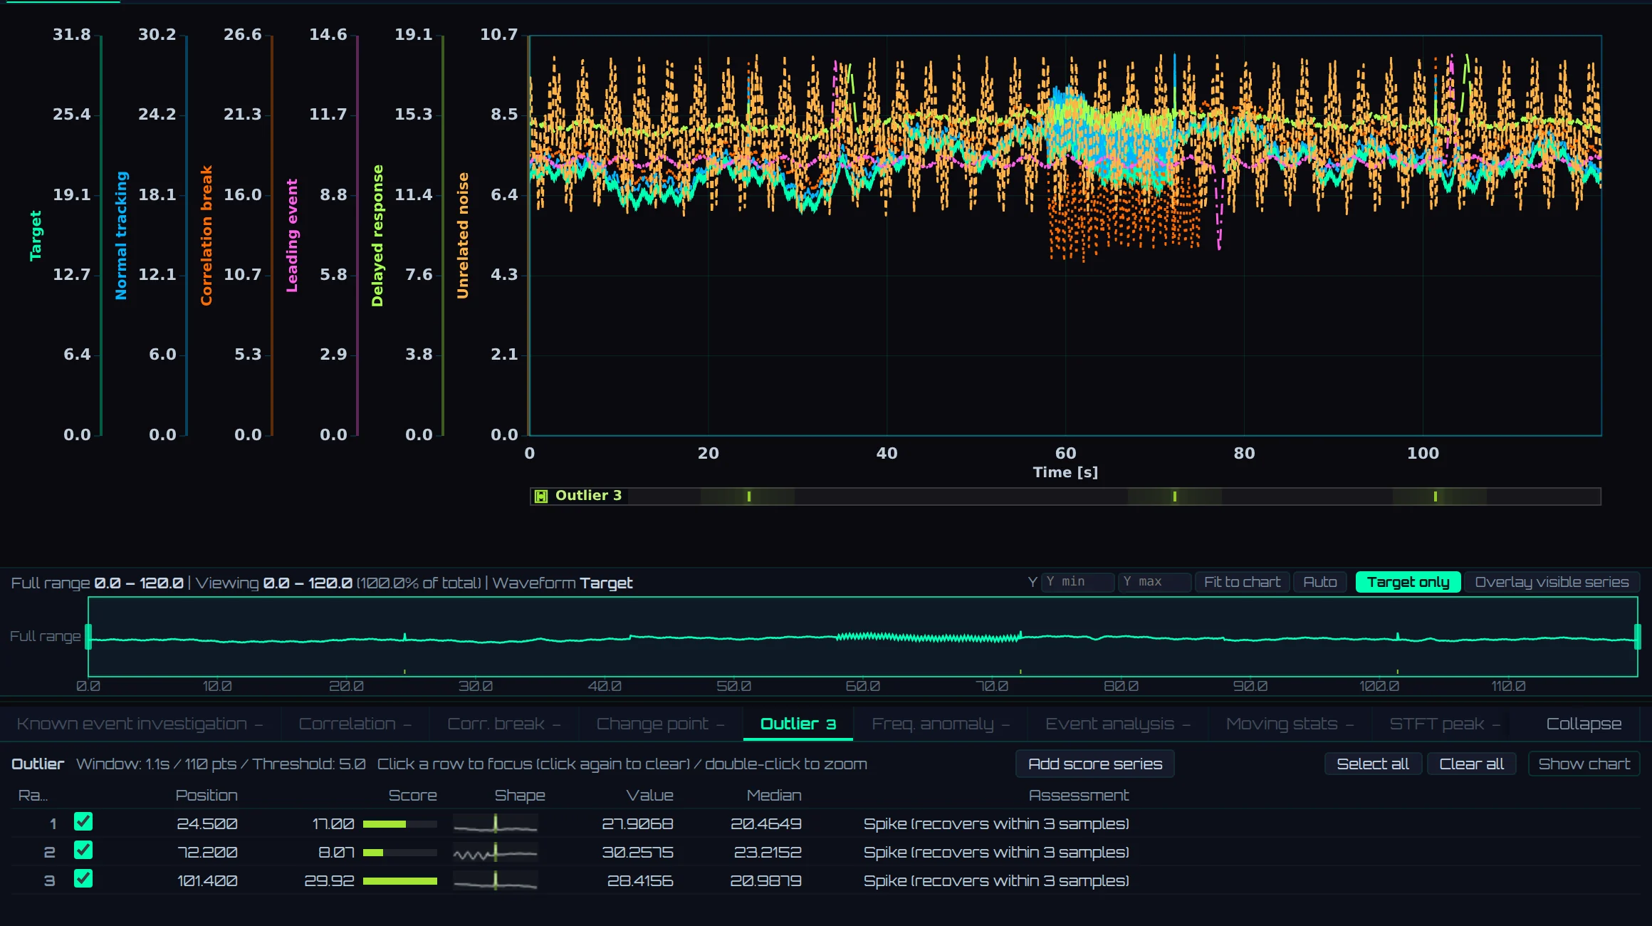This screenshot has height=926, width=1652.
Task: Uncheck the outlier at position 24.500
Action: tap(83, 822)
